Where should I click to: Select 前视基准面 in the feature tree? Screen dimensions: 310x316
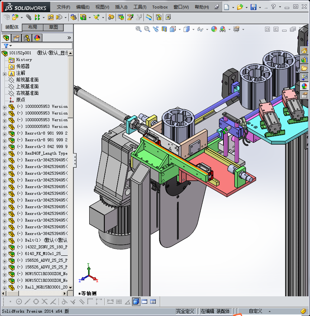(x=27, y=80)
